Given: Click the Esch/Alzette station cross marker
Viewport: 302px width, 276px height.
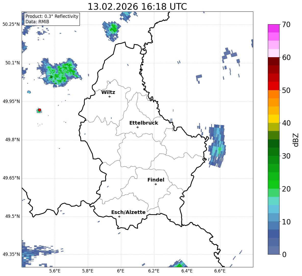Looking at the screenshot, I should [119, 217].
